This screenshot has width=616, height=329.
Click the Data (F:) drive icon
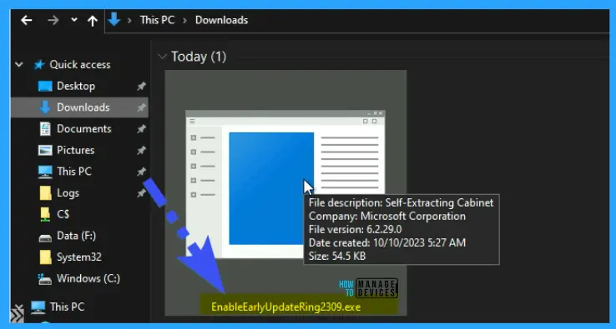point(45,237)
